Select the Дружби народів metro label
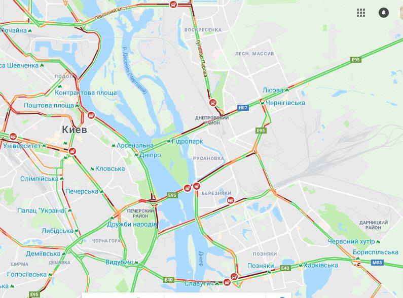The height and width of the screenshot is (298, 403). point(132,225)
